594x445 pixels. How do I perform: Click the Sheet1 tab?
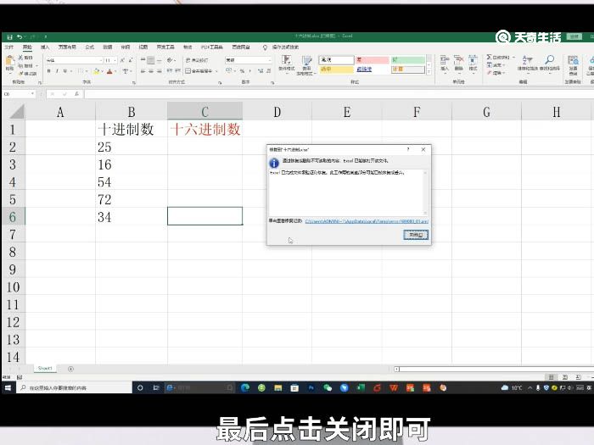(45, 368)
